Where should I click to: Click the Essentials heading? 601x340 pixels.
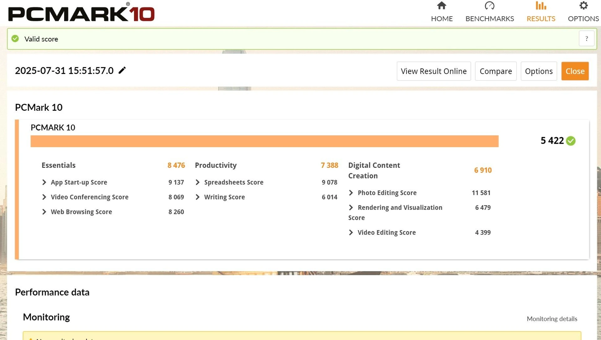click(59, 165)
